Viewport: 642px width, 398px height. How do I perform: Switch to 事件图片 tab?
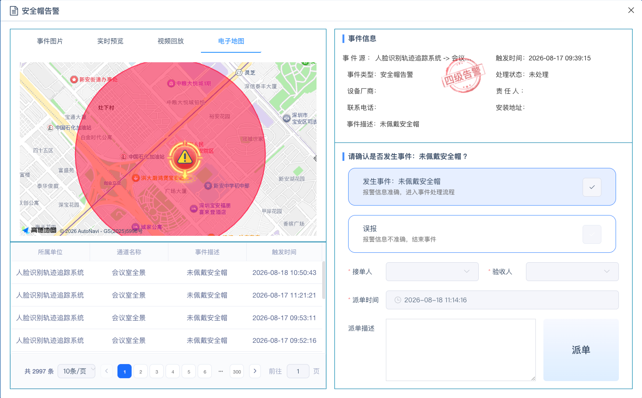(50, 41)
